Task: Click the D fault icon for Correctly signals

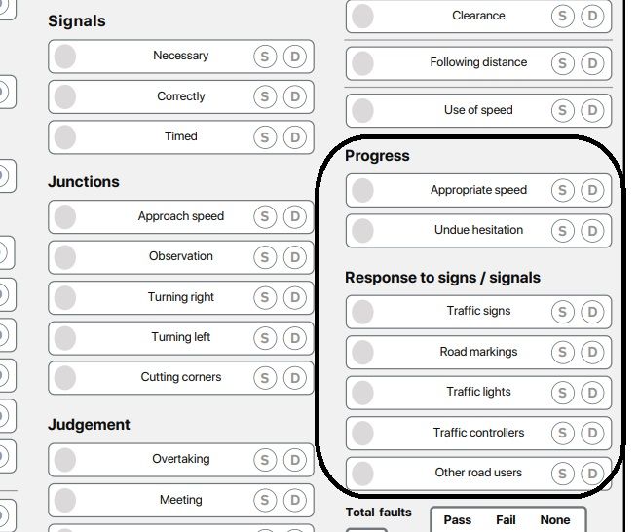Action: point(295,97)
